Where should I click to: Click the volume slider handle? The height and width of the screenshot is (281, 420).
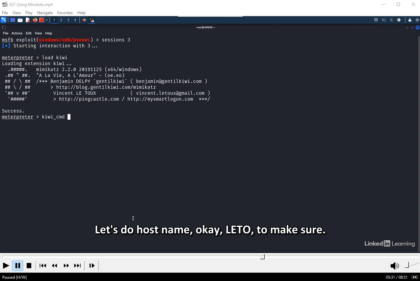[x=407, y=265]
